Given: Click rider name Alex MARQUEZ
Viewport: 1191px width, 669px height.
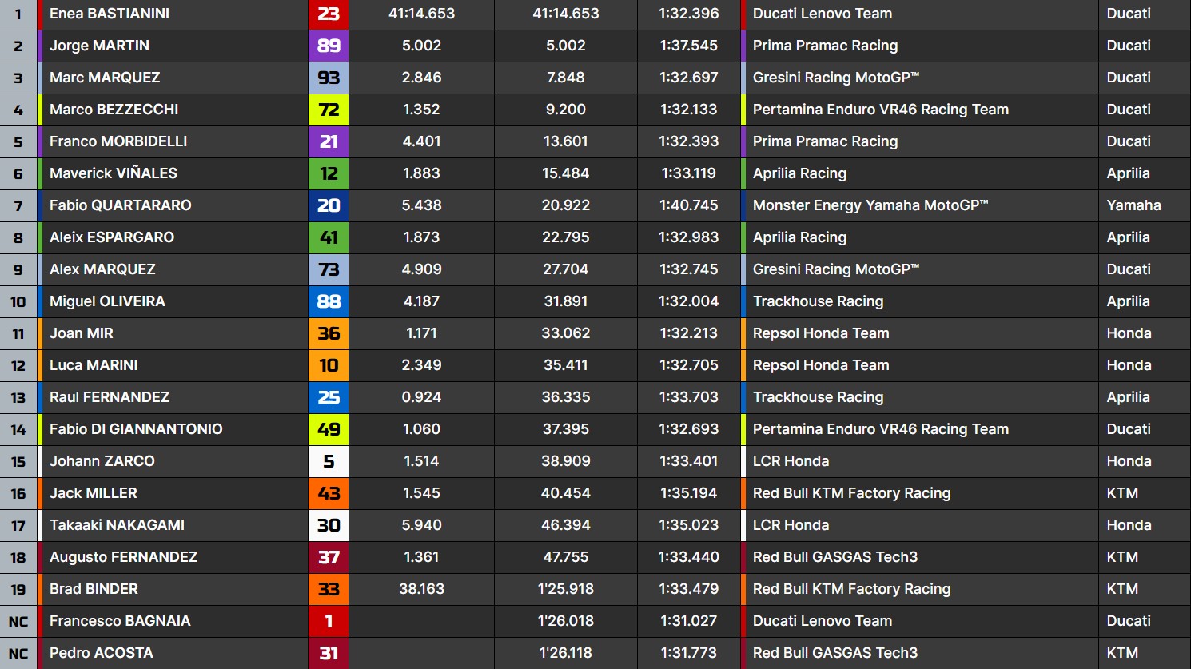Looking at the screenshot, I should click(x=102, y=269).
